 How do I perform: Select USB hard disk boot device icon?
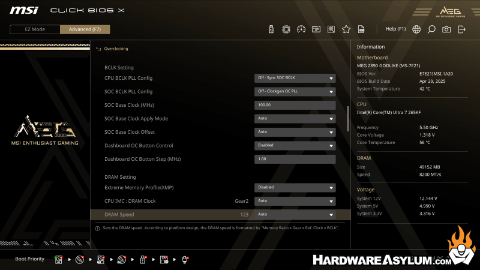(x=101, y=260)
